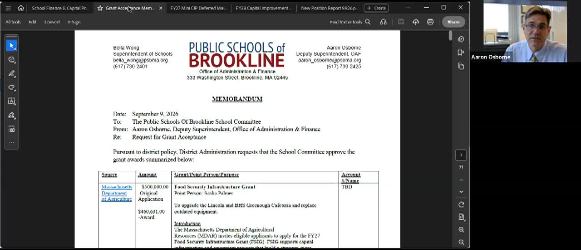Click aaron_osborne@psbma.org email address

(330, 60)
